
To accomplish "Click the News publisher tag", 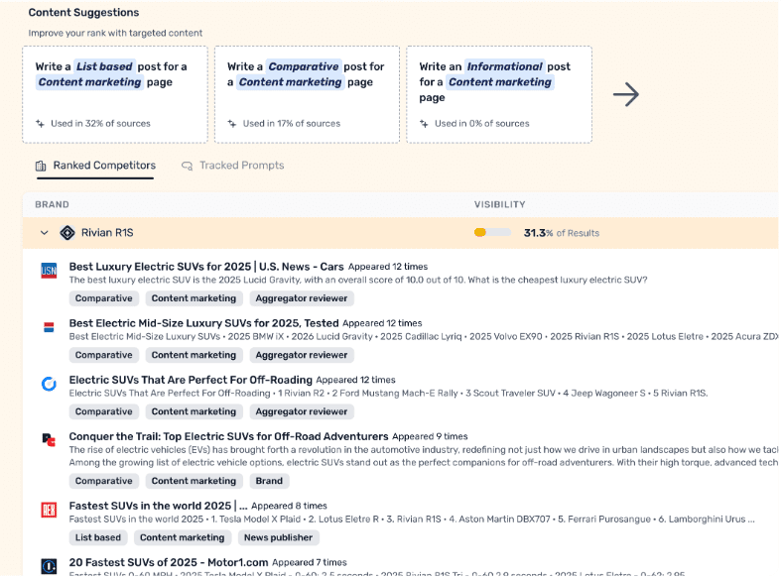I will pyautogui.click(x=277, y=537).
